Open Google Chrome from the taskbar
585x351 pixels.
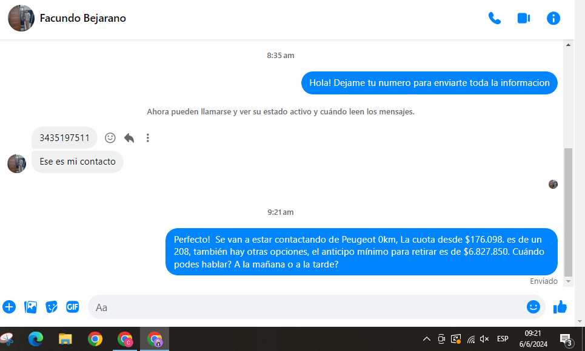pyautogui.click(x=95, y=339)
